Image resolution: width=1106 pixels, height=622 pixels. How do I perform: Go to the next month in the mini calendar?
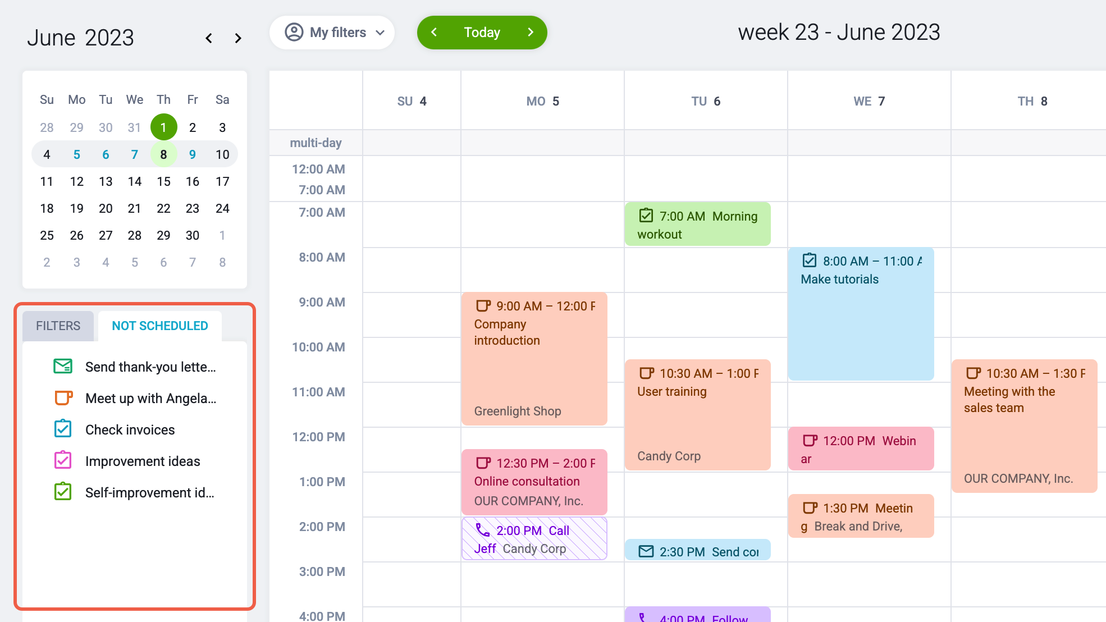[x=238, y=38]
